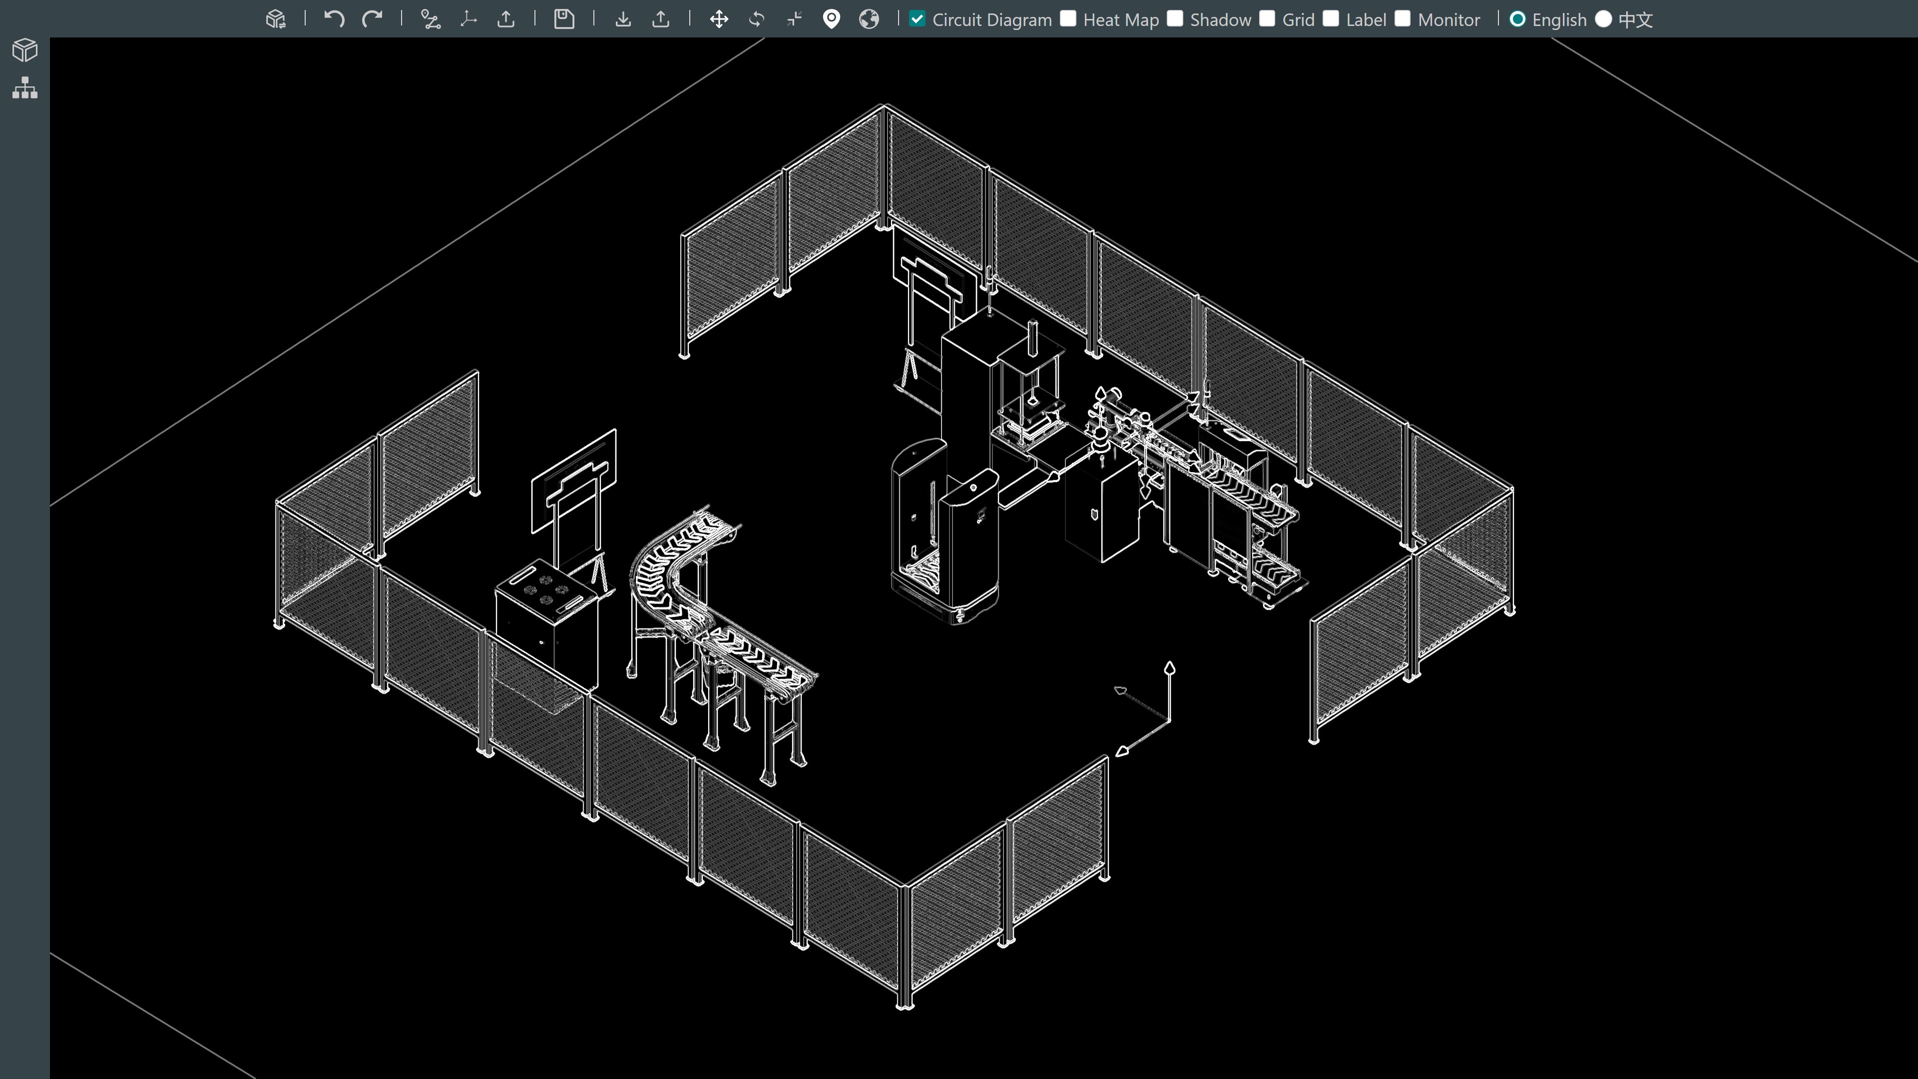Open the model swap cube tool

pyautogui.click(x=276, y=19)
